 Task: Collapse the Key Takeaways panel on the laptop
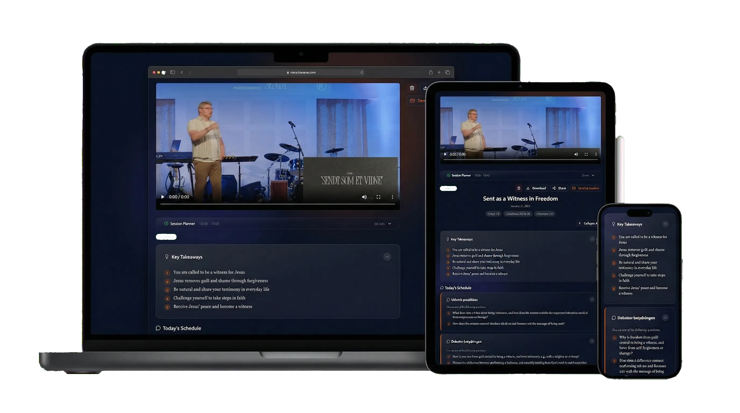click(x=387, y=257)
